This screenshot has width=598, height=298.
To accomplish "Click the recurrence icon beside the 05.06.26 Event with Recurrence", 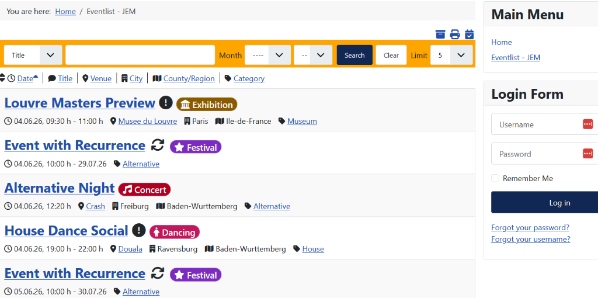I will coord(158,273).
